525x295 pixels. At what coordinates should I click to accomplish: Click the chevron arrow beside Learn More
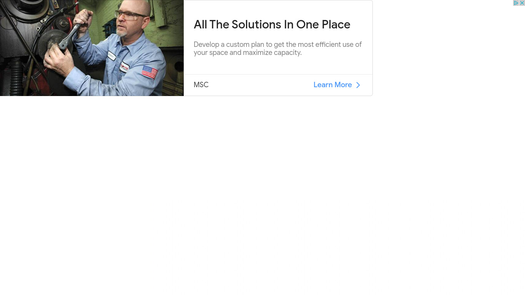[x=358, y=85]
